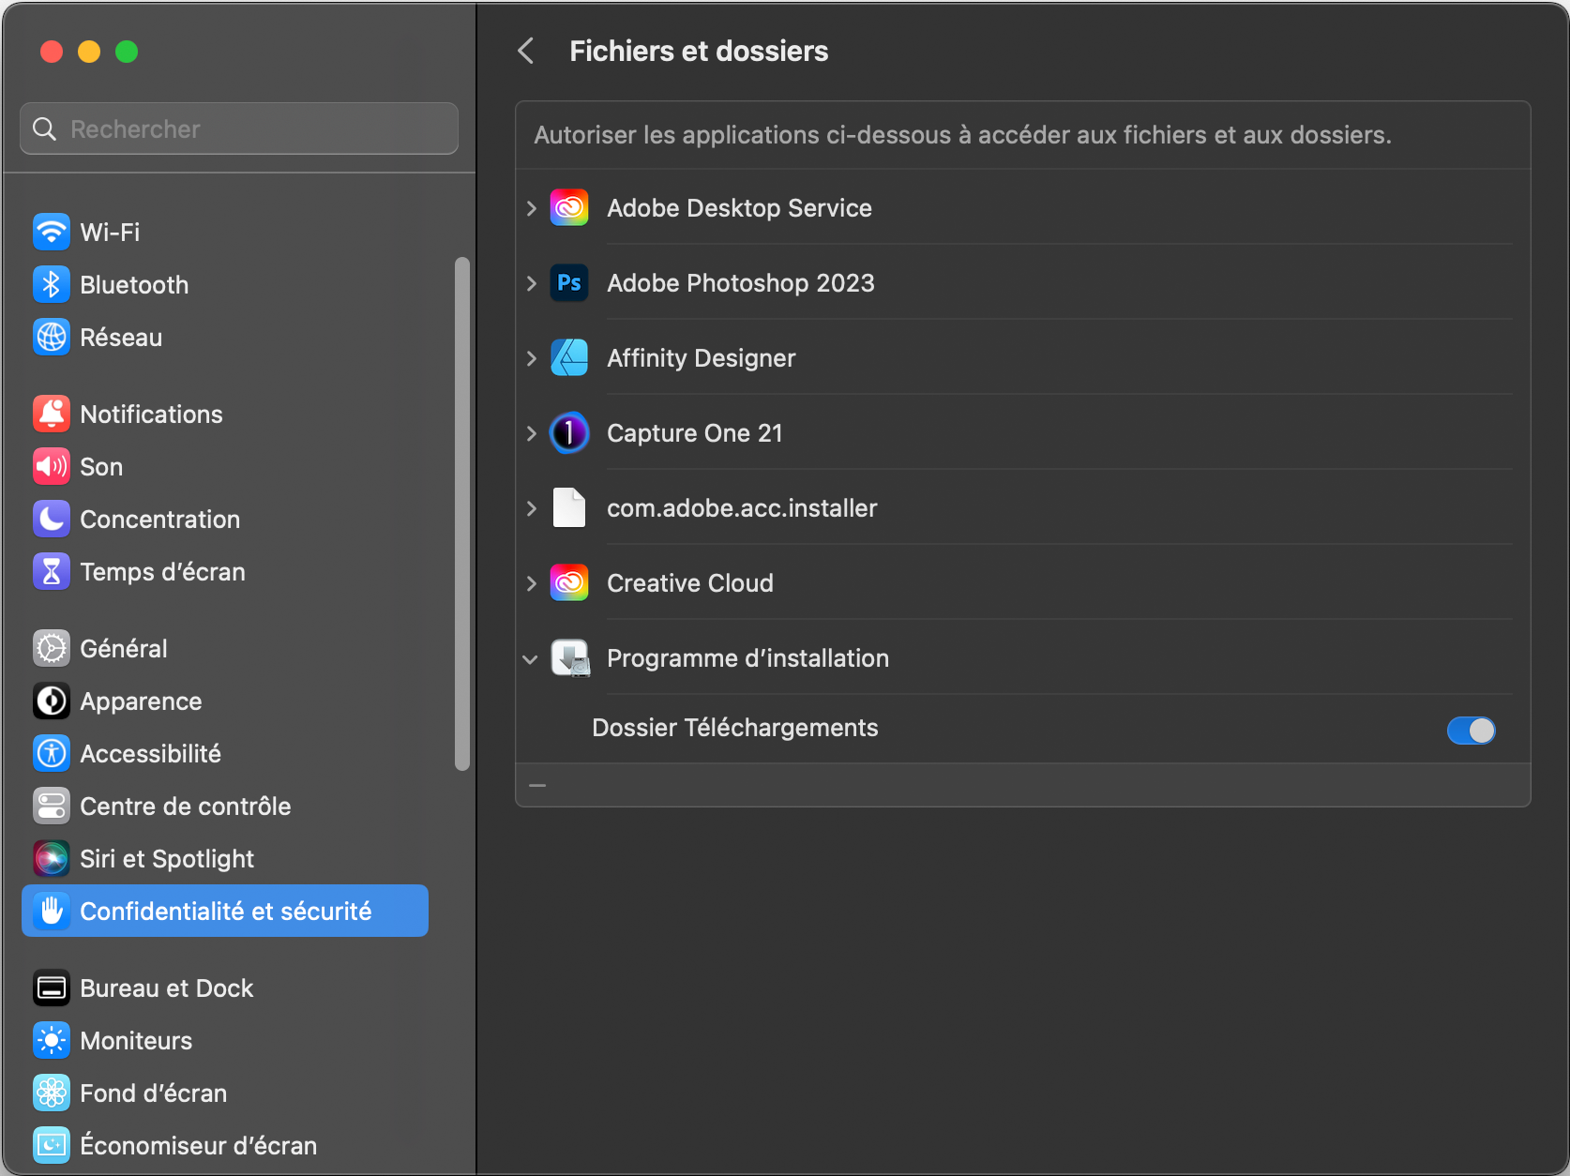Click the Adobe Desktop Service app icon
The height and width of the screenshot is (1176, 1570).
[x=569, y=207]
